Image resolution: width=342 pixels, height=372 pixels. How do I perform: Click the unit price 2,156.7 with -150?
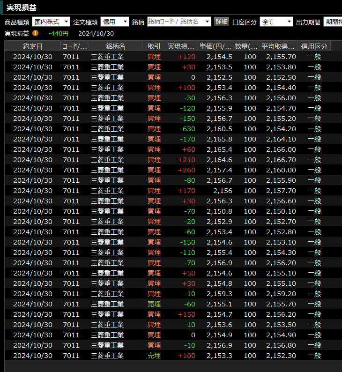219,119
